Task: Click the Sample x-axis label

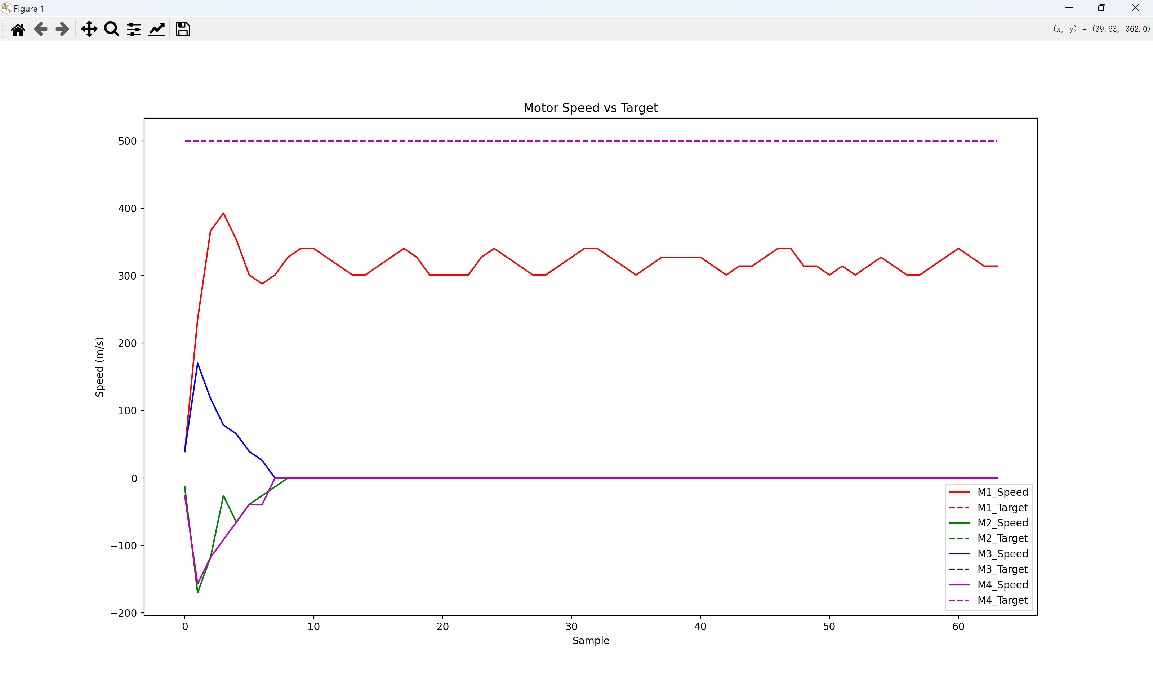Action: 590,641
